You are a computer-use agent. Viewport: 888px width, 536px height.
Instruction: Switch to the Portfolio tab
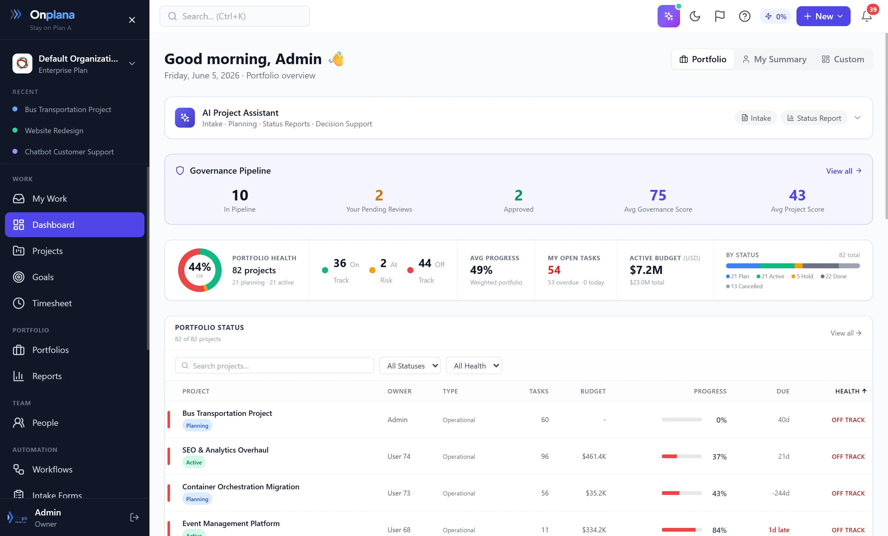703,59
